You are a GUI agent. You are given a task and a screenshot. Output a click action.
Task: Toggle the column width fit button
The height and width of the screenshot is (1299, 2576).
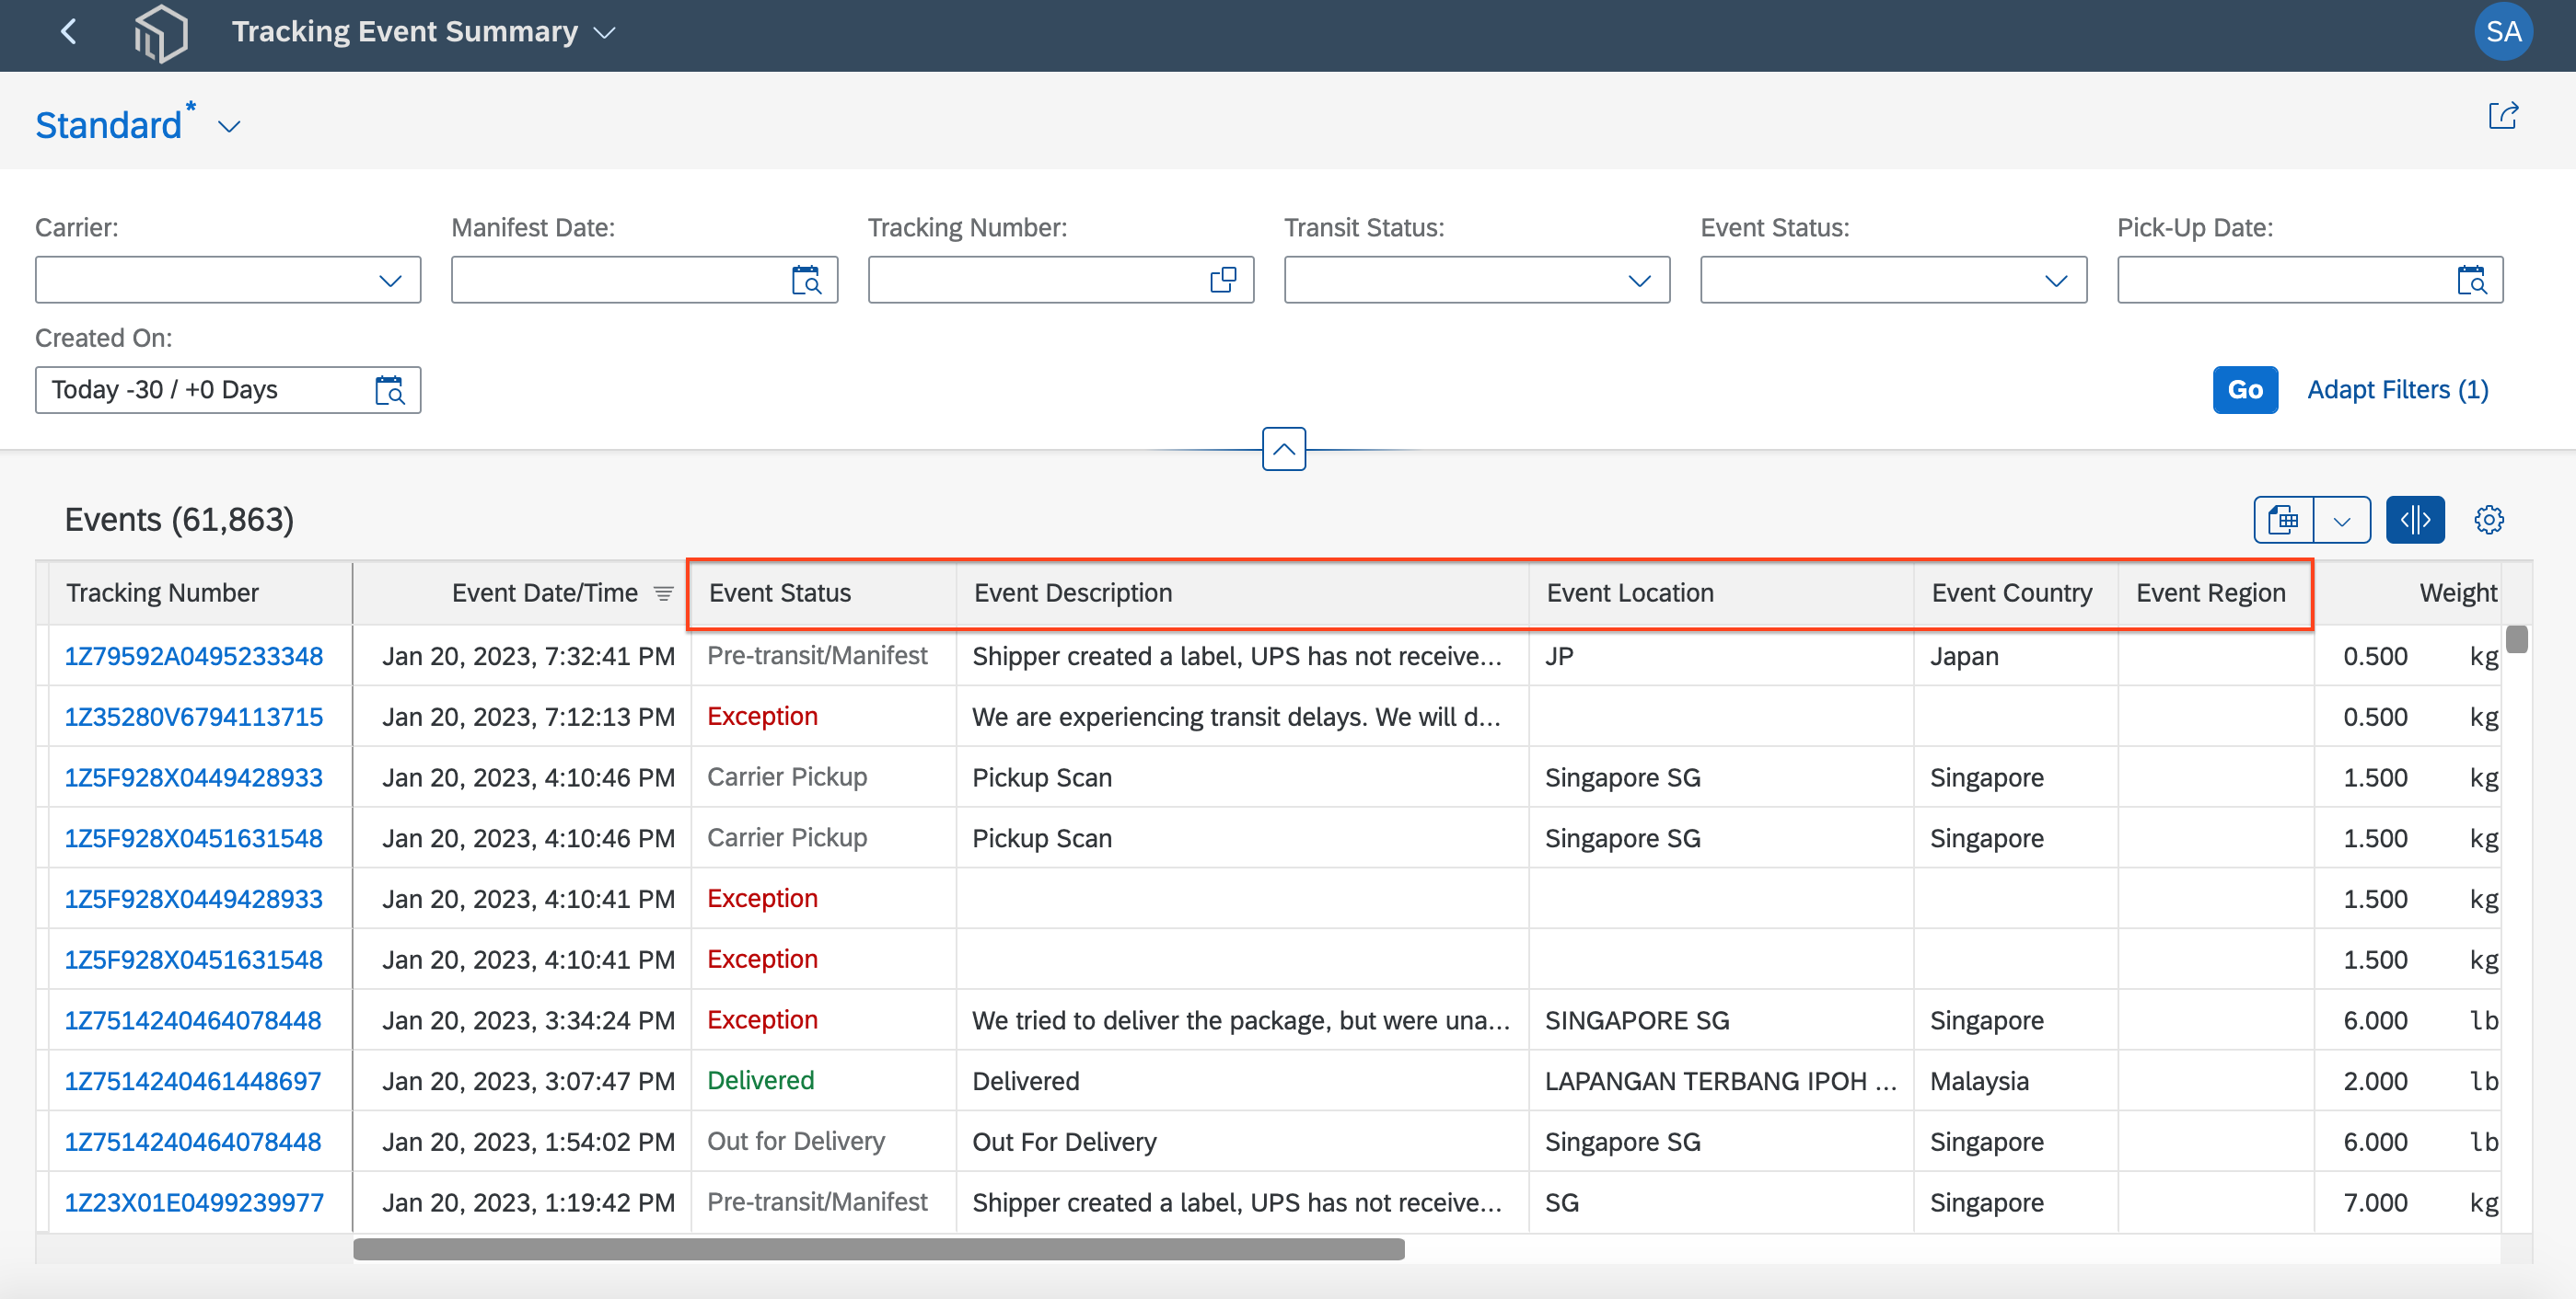point(2414,520)
